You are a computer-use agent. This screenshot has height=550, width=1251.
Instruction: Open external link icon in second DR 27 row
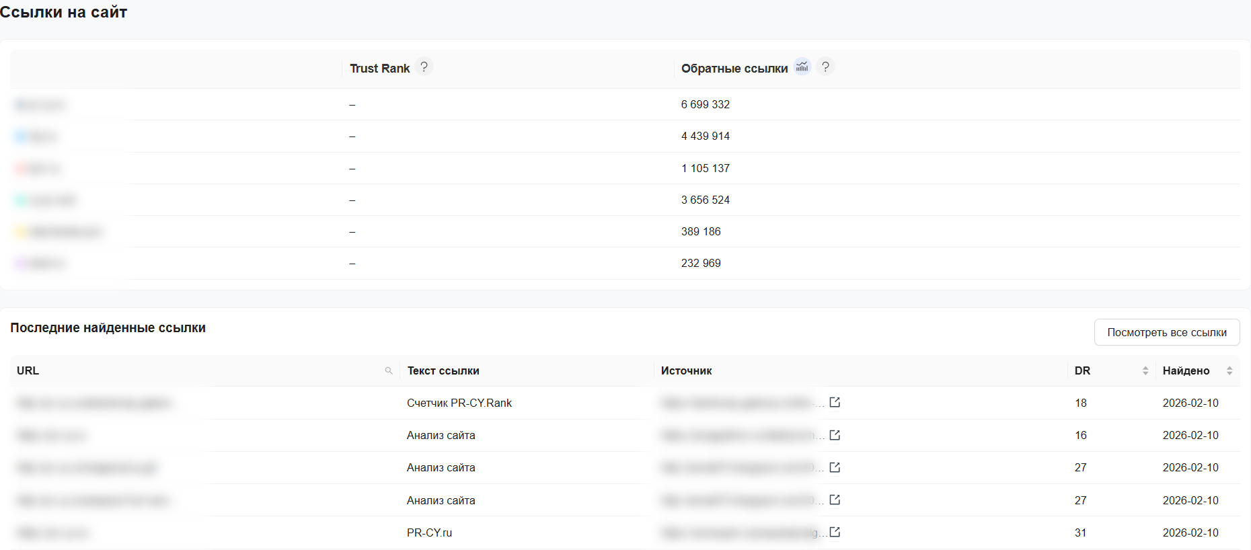pos(835,500)
